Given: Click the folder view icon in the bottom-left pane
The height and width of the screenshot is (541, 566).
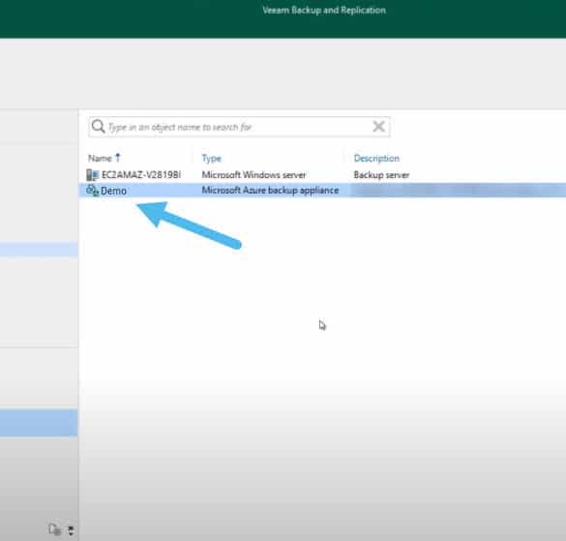Looking at the screenshot, I should pyautogui.click(x=55, y=529).
